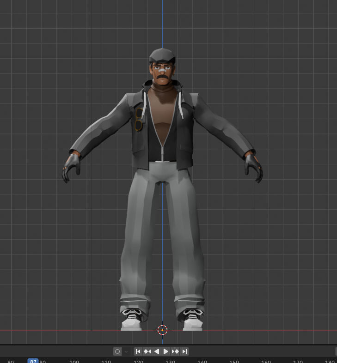Image resolution: width=337 pixels, height=363 pixels.
Task: Click frame 110 on the timeline
Action: click(x=106, y=361)
